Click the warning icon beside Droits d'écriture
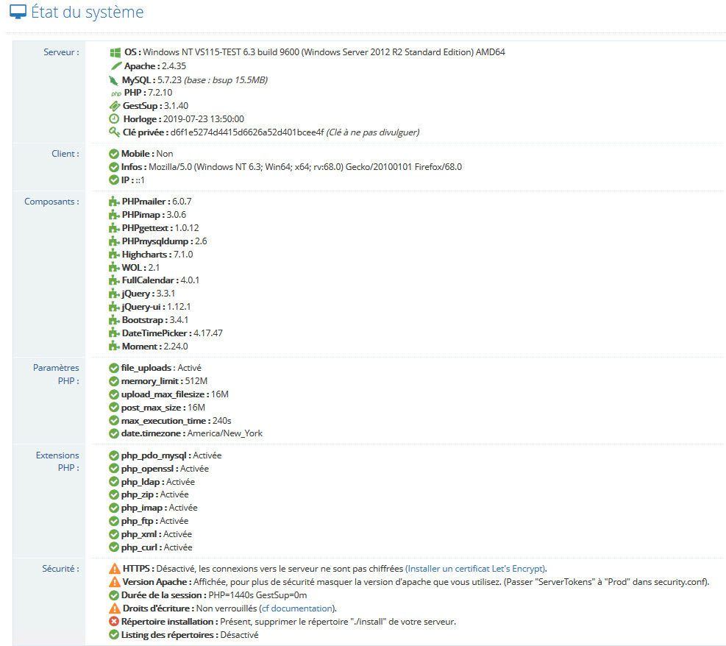Image resolution: width=726 pixels, height=646 pixels. coord(114,608)
